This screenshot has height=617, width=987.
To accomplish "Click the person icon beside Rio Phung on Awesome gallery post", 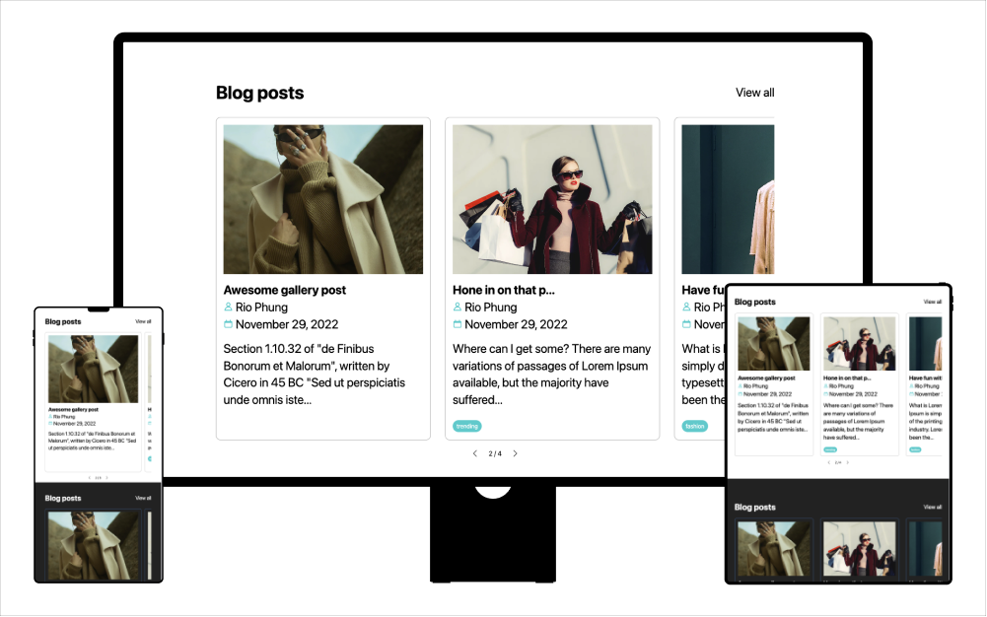I will [227, 307].
